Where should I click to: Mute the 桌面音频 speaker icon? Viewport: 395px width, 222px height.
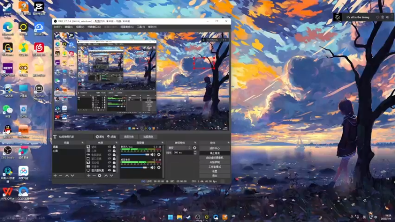point(153,167)
